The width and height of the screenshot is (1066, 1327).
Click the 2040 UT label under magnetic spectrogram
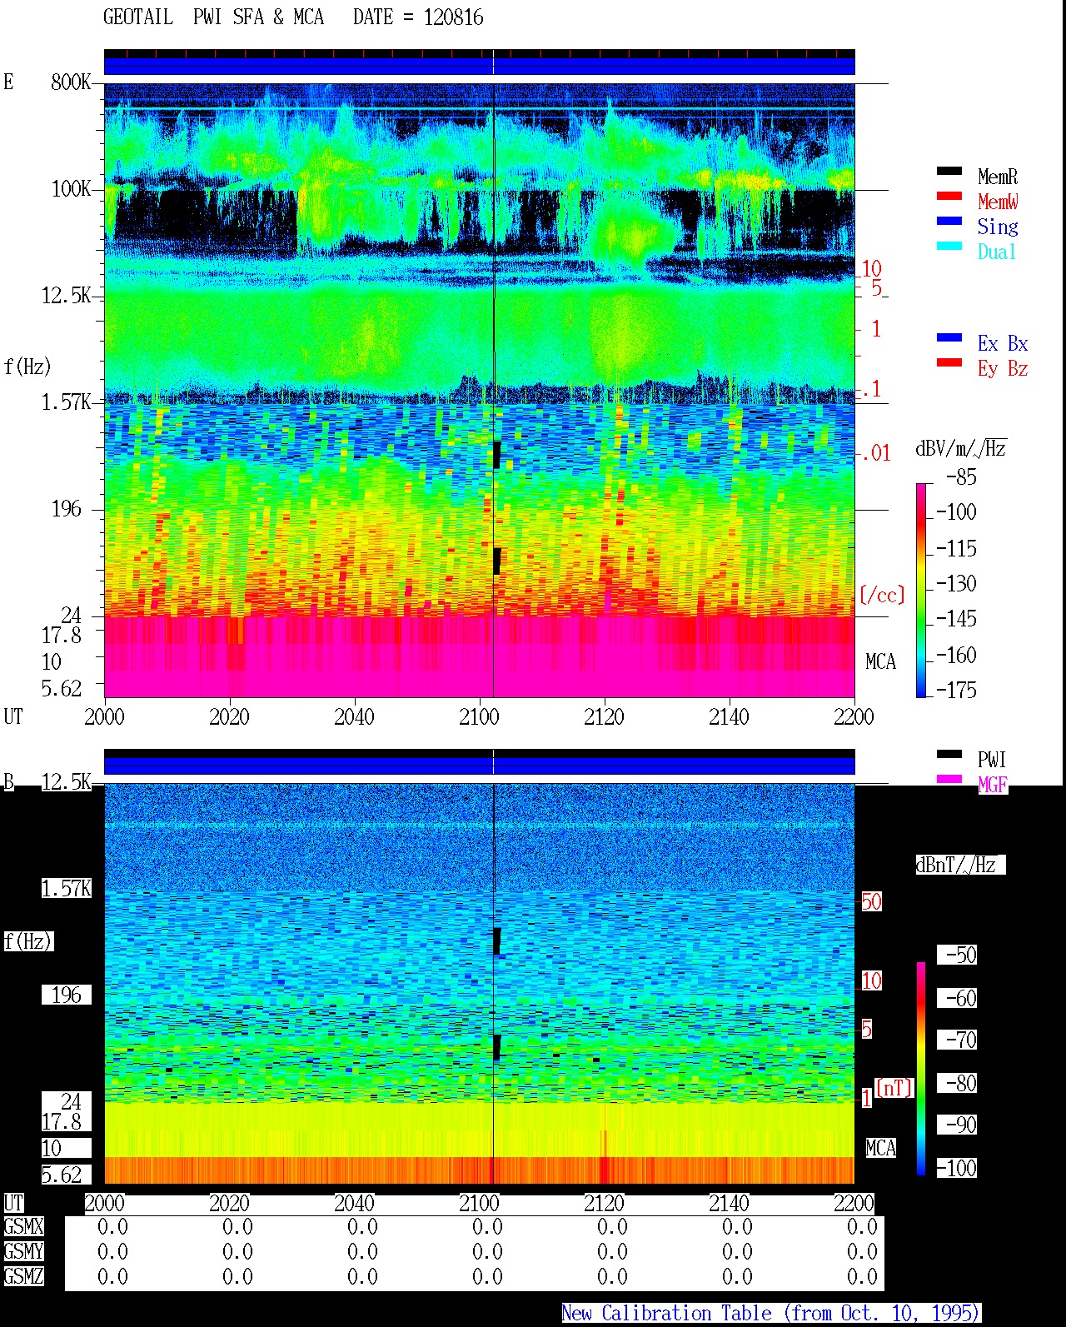coord(354,1203)
